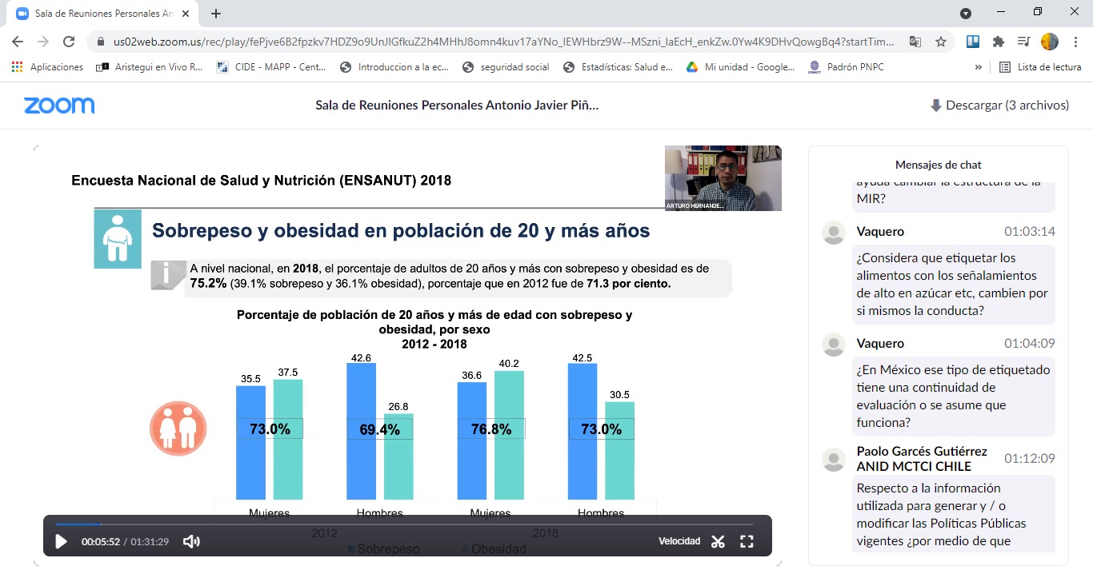Open the Mi unidad - Google Drive bookmark
Image resolution: width=1093 pixels, height=582 pixels.
[741, 67]
